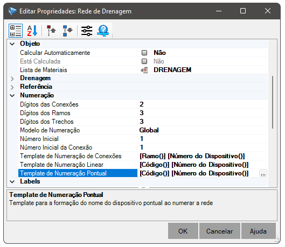Collapse the Objeto category
The width and height of the screenshot is (285, 247).
[x=12, y=44]
